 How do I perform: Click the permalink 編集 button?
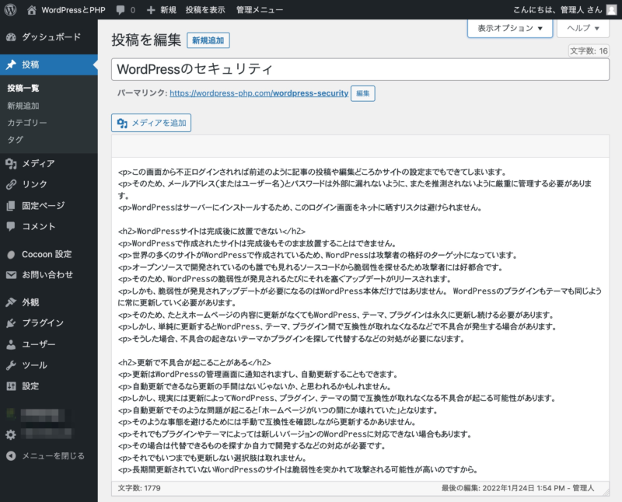[363, 93]
